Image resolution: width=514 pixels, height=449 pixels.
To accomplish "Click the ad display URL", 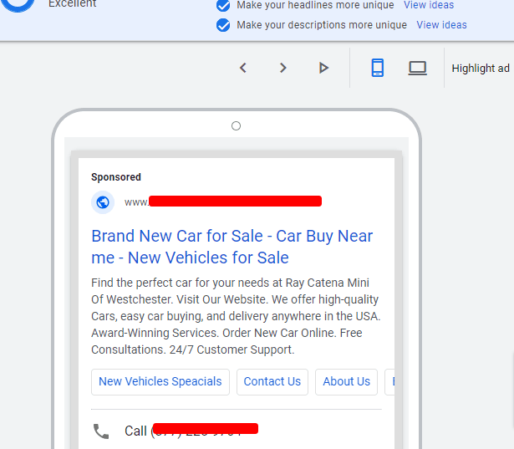I will click(x=222, y=202).
